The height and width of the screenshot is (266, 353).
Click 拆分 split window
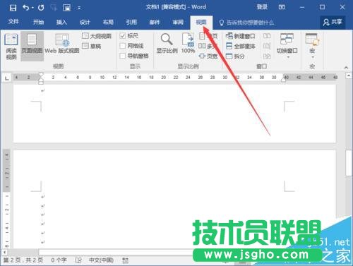[235, 56]
